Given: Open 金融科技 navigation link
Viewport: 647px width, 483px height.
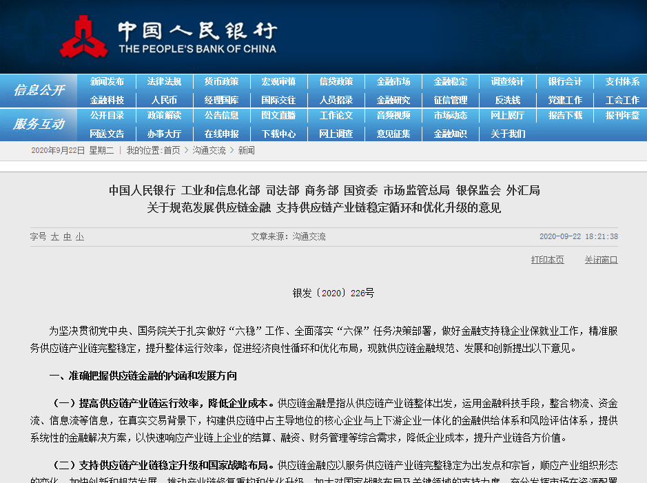Looking at the screenshot, I should point(107,100).
